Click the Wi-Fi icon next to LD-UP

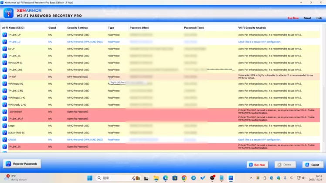[4, 49]
